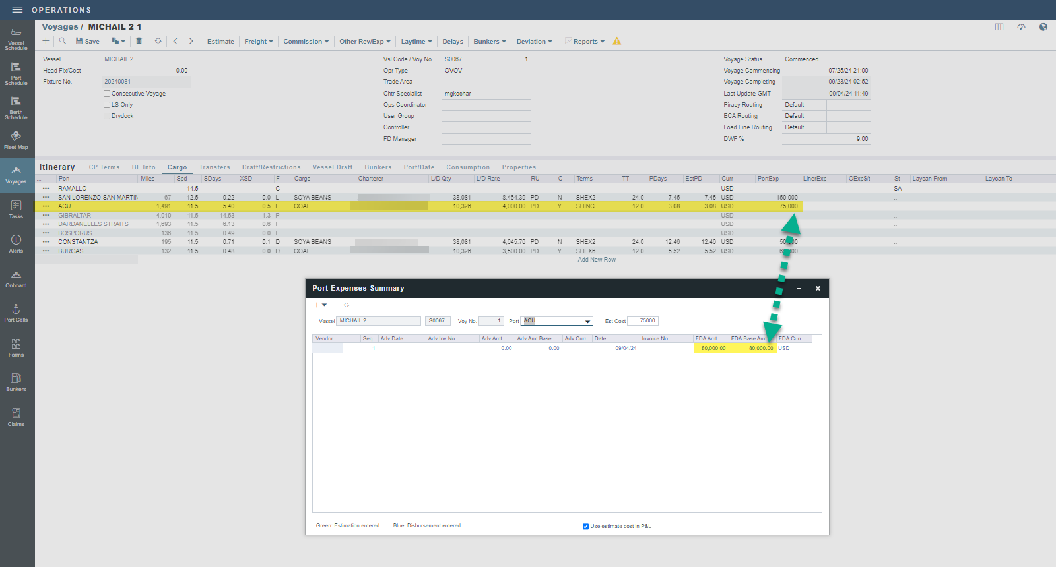Open the Port dropdown showing ACU

point(587,322)
